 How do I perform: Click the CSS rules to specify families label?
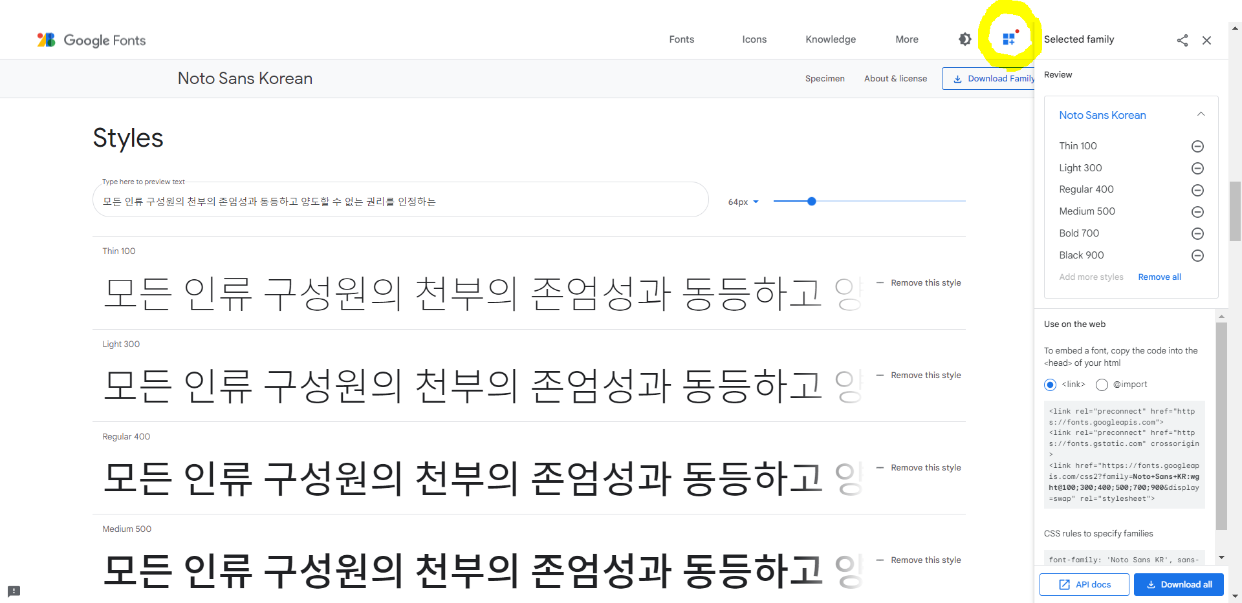point(1098,534)
